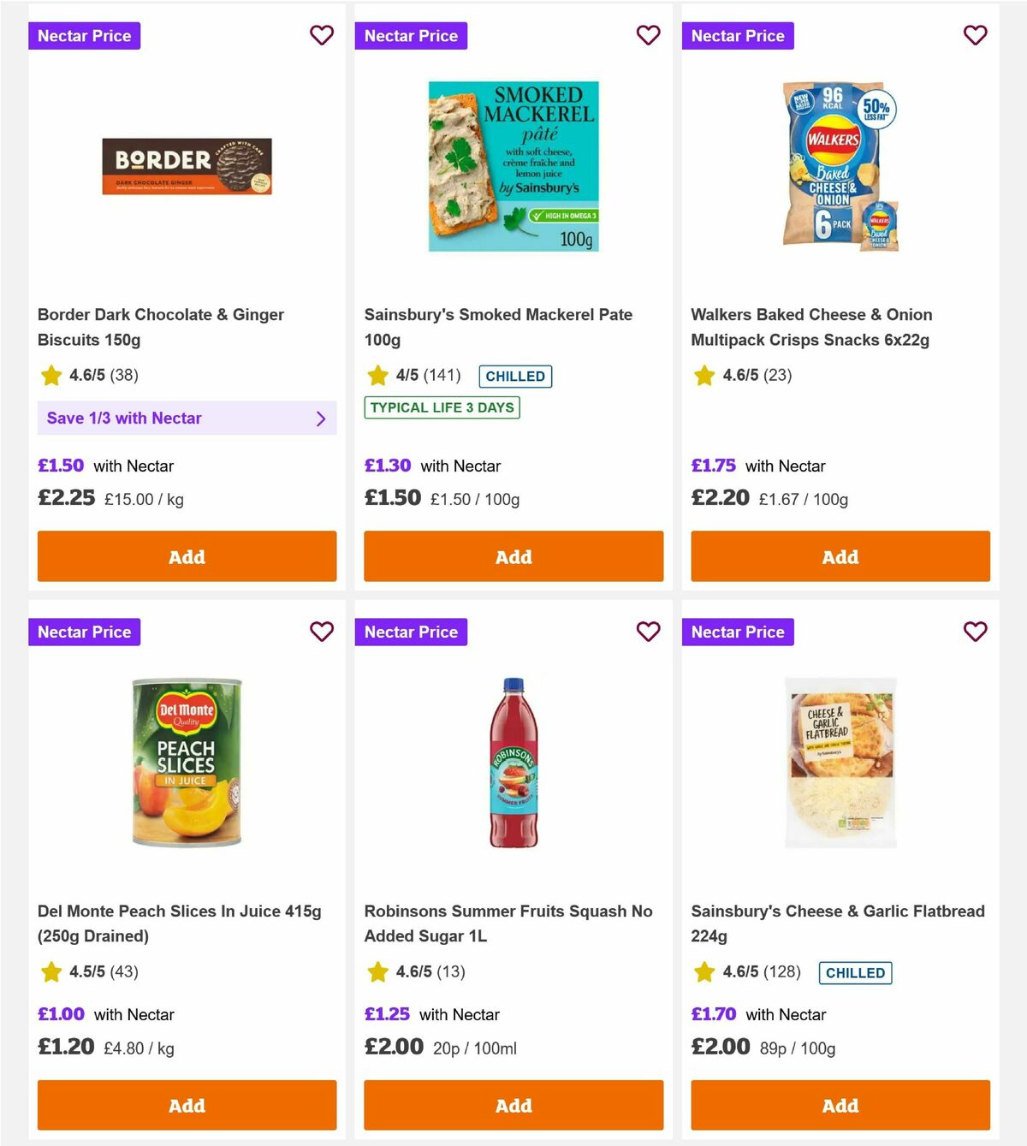Click the CHILLED tag on Cheese & Garlic Flatbread
The image size is (1027, 1146).
[854, 972]
